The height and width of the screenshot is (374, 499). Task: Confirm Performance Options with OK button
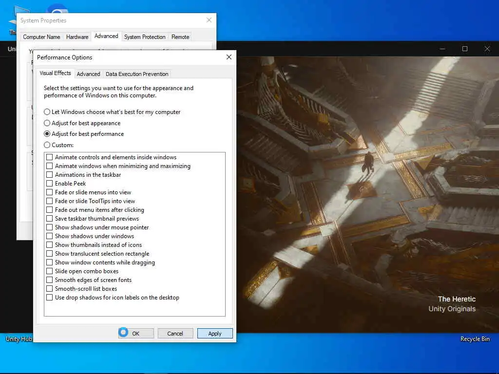136,333
